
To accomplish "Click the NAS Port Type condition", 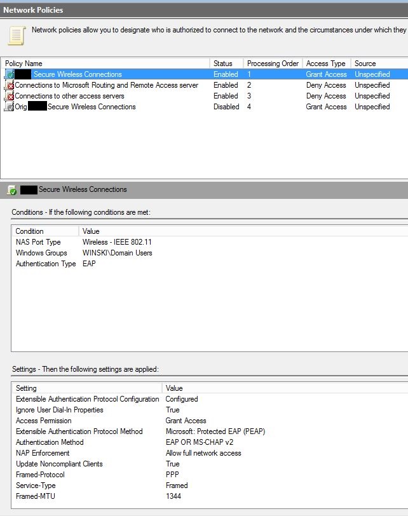I will [38, 242].
